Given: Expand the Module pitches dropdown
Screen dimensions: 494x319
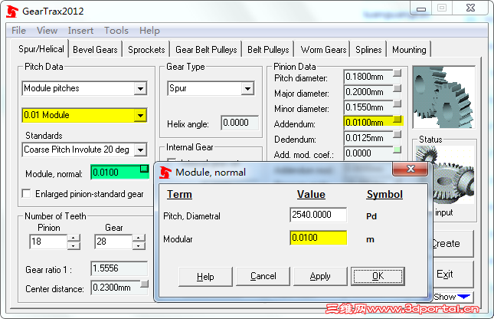Looking at the screenshot, I should pyautogui.click(x=140, y=88).
